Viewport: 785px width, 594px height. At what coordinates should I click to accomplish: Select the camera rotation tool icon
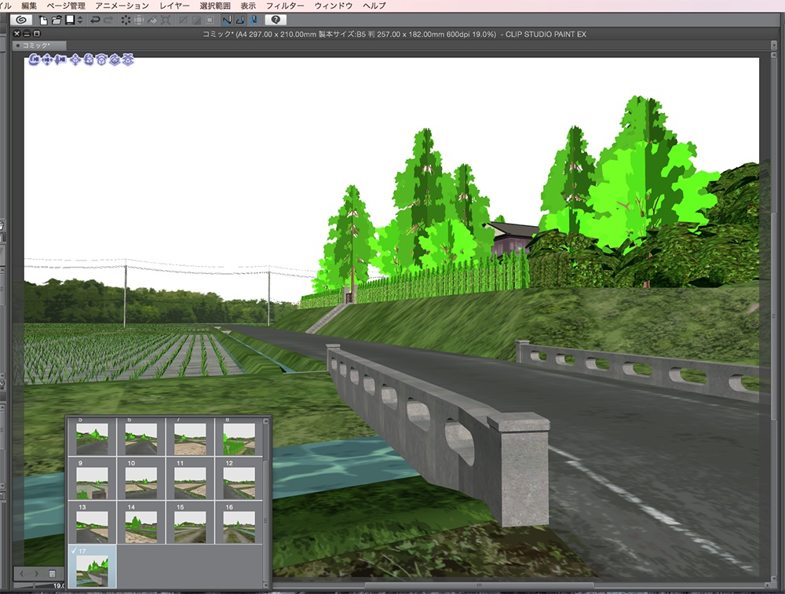(35, 59)
